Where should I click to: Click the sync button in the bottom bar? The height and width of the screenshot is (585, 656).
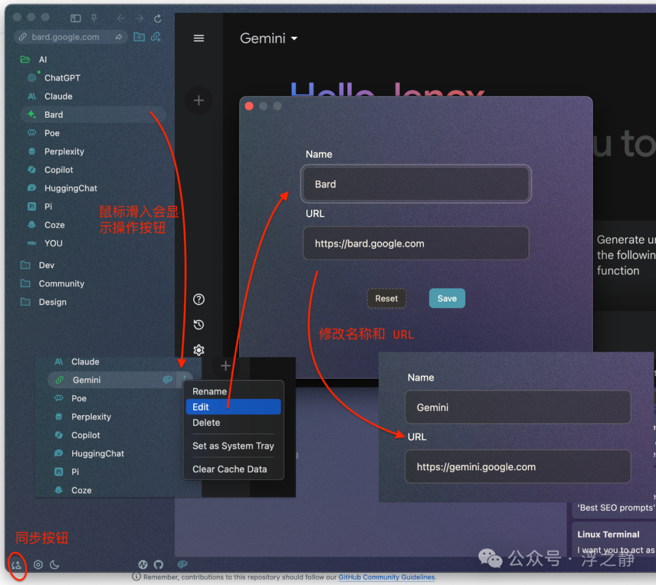tap(16, 566)
